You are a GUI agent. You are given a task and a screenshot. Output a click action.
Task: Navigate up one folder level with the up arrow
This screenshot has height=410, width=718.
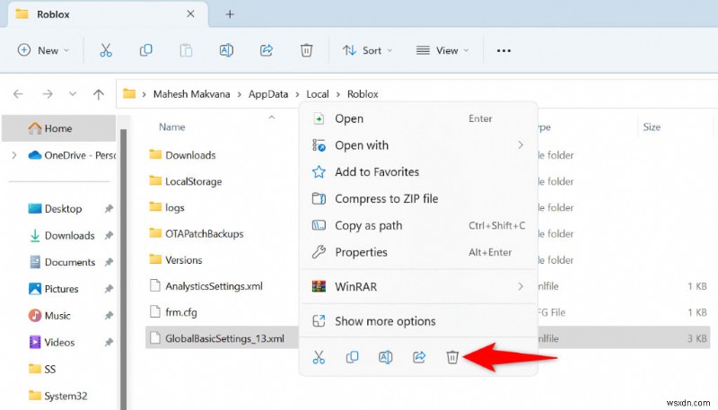pos(99,94)
